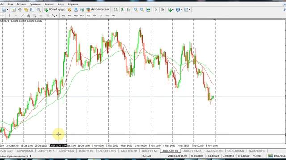Select the Horizontal Line tool
This screenshot has height=160, width=286.
[x=16, y=16]
